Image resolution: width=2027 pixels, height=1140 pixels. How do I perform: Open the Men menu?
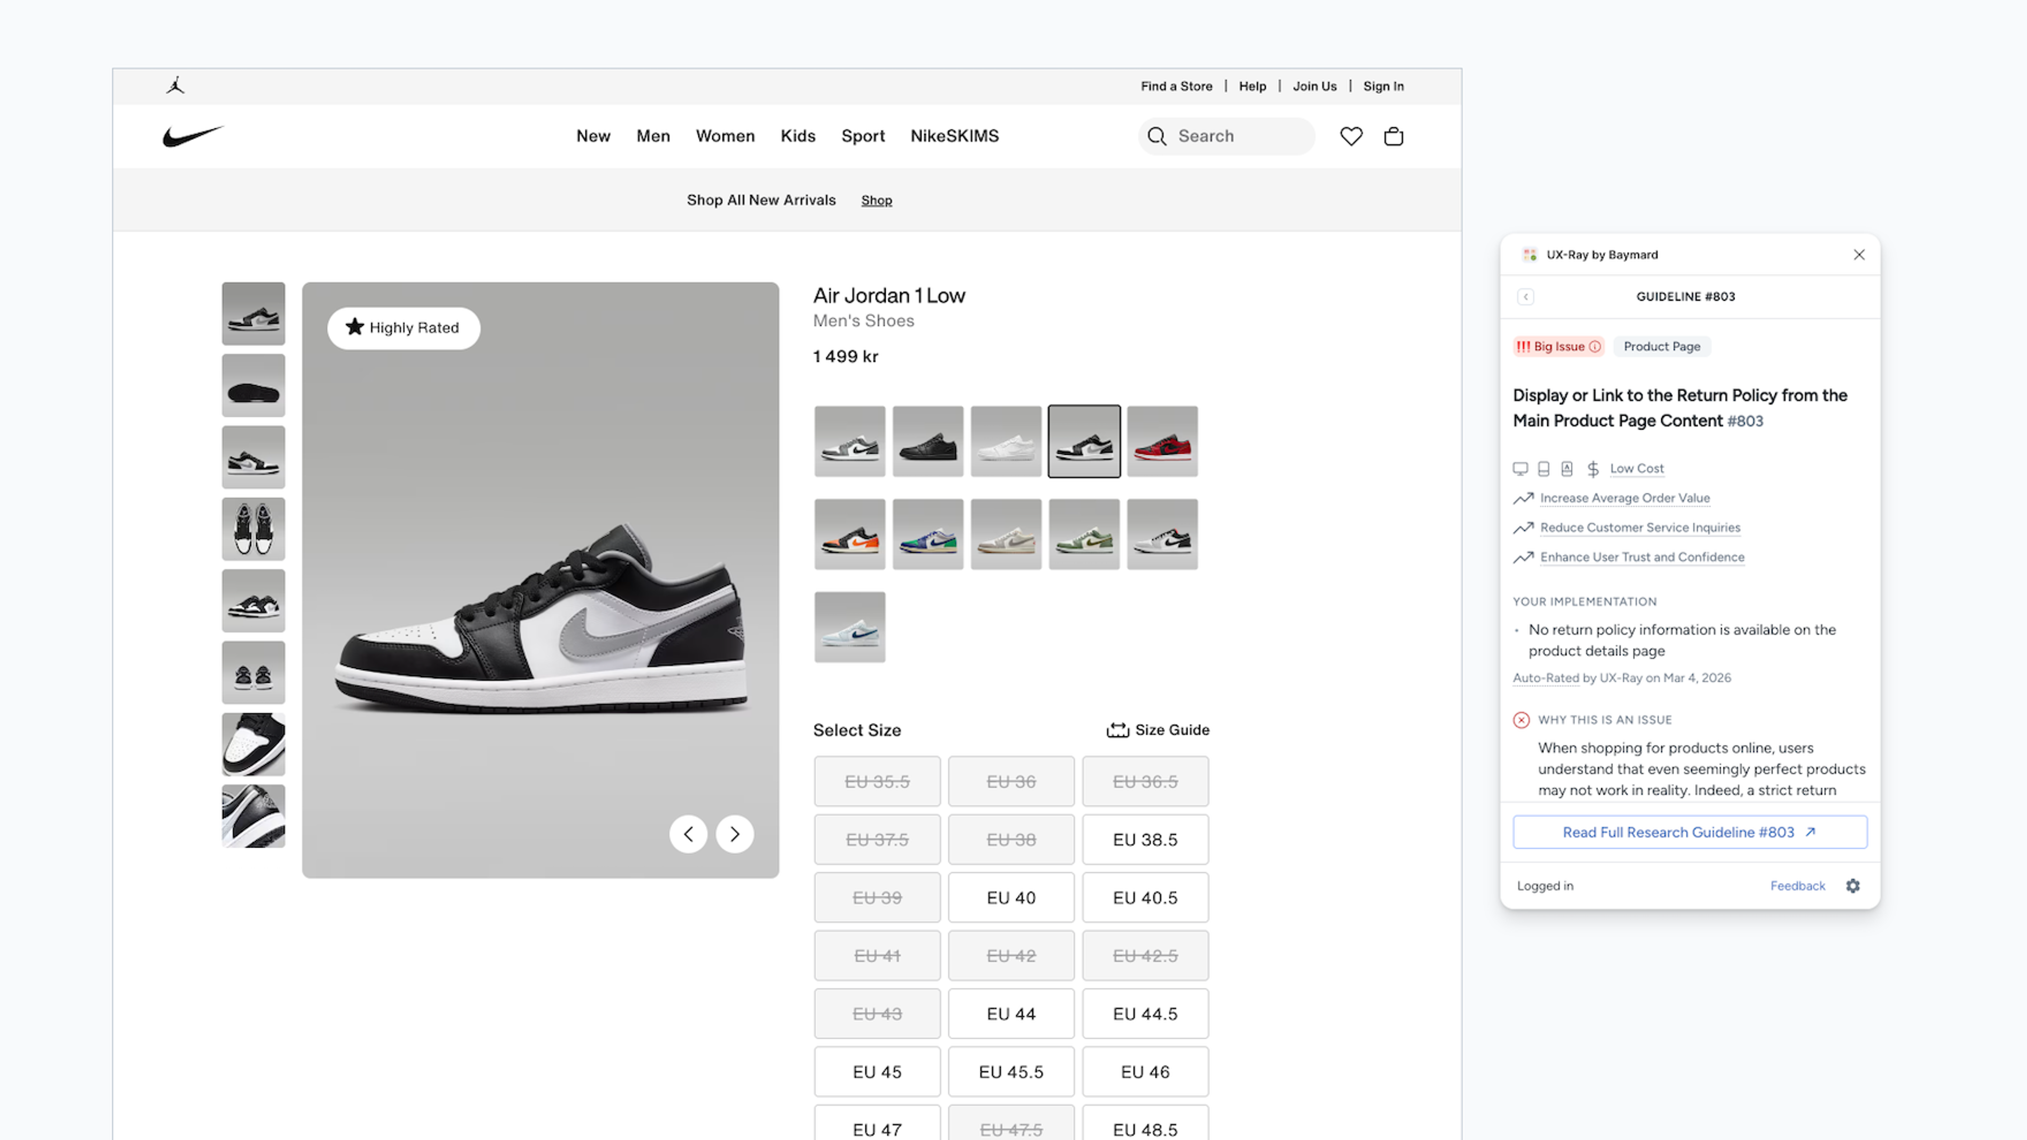pos(653,136)
